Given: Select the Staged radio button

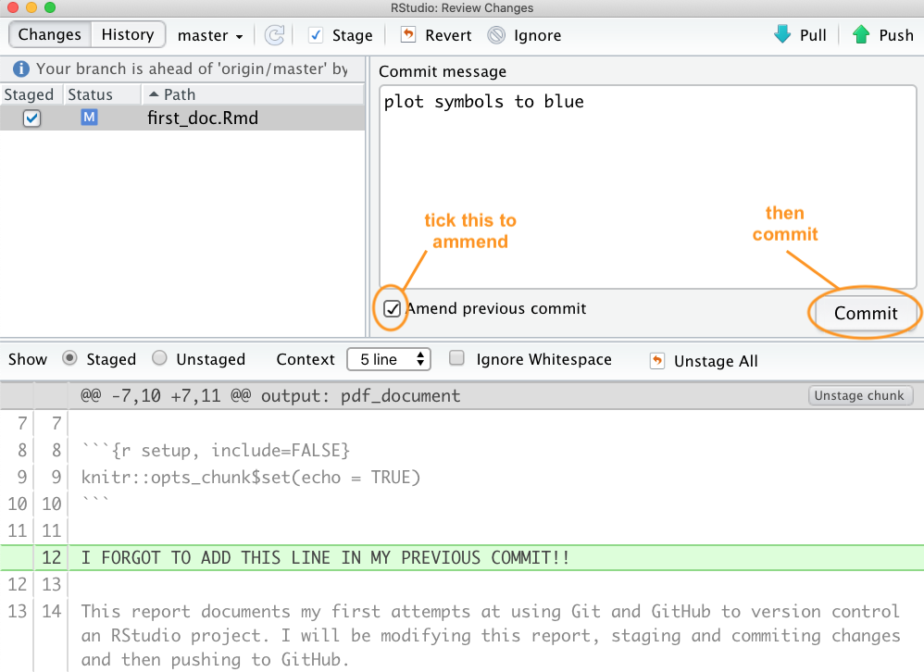Looking at the screenshot, I should (69, 359).
